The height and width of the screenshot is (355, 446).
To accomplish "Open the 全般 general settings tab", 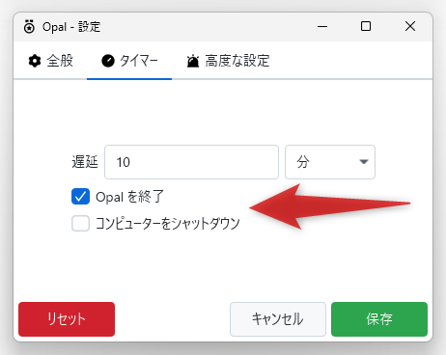I will [x=50, y=61].
